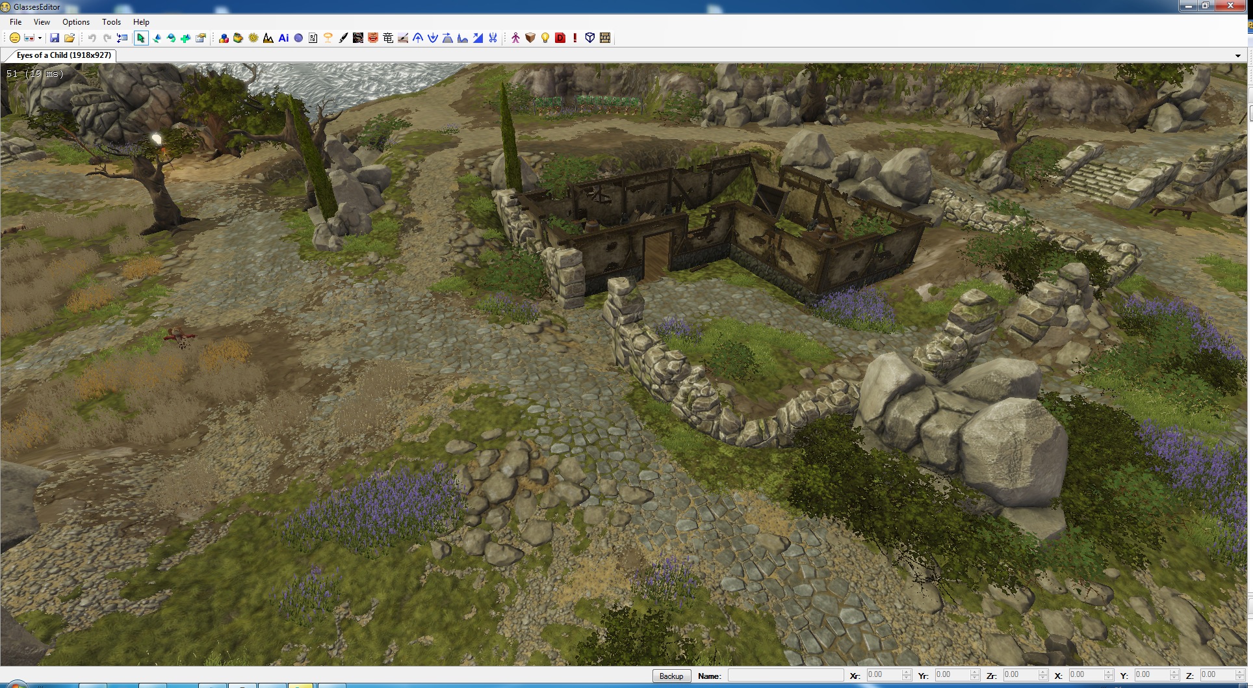The height and width of the screenshot is (688, 1253).
Task: Open the Options menu
Action: point(76,22)
